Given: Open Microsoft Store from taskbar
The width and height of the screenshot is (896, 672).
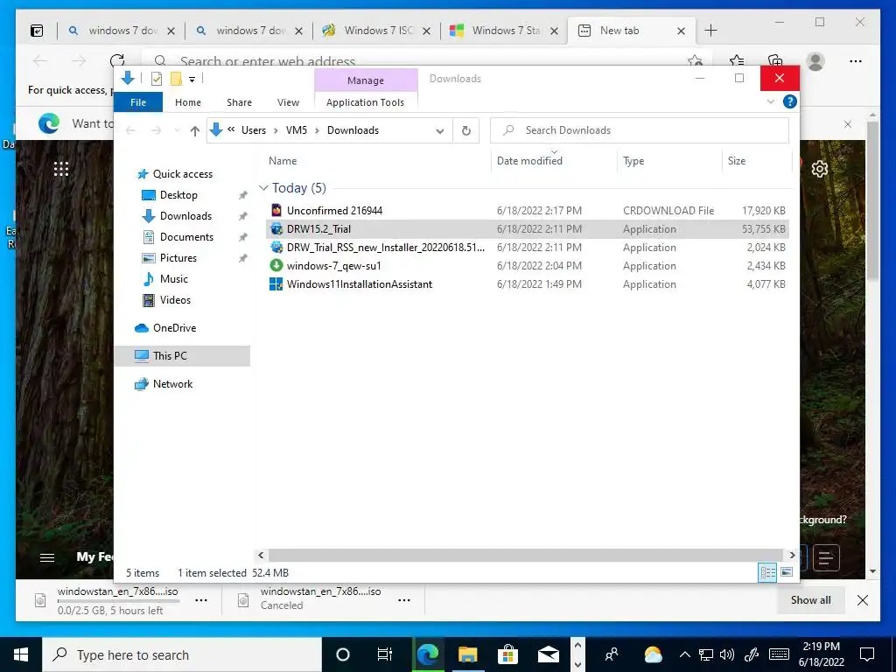Looking at the screenshot, I should [x=507, y=654].
